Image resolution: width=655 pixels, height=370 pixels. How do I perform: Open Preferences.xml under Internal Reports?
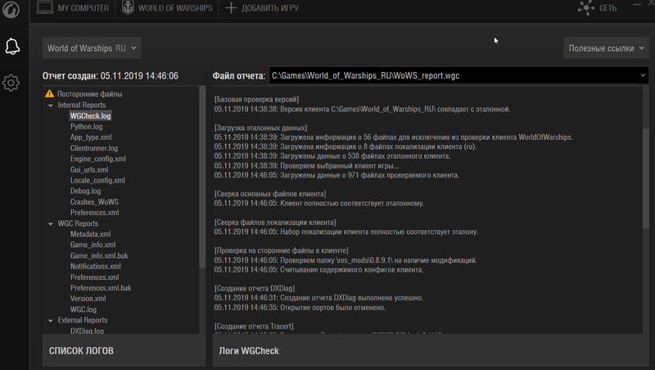(94, 213)
